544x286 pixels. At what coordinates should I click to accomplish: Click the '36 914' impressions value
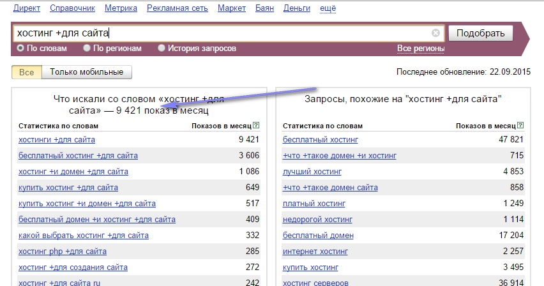[511, 283]
